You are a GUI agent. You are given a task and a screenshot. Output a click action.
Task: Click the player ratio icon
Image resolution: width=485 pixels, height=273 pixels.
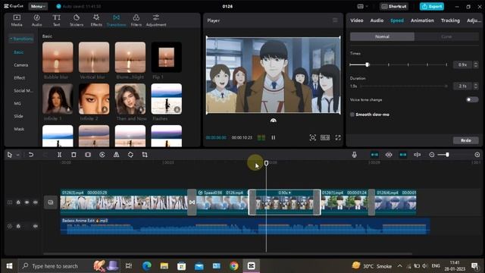325,137
